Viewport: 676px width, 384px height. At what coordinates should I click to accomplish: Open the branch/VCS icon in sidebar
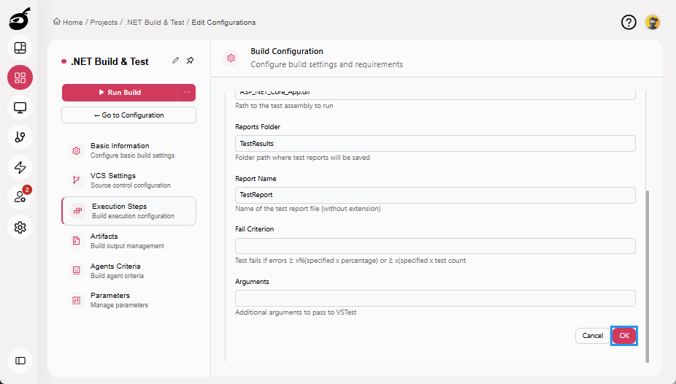pyautogui.click(x=20, y=137)
